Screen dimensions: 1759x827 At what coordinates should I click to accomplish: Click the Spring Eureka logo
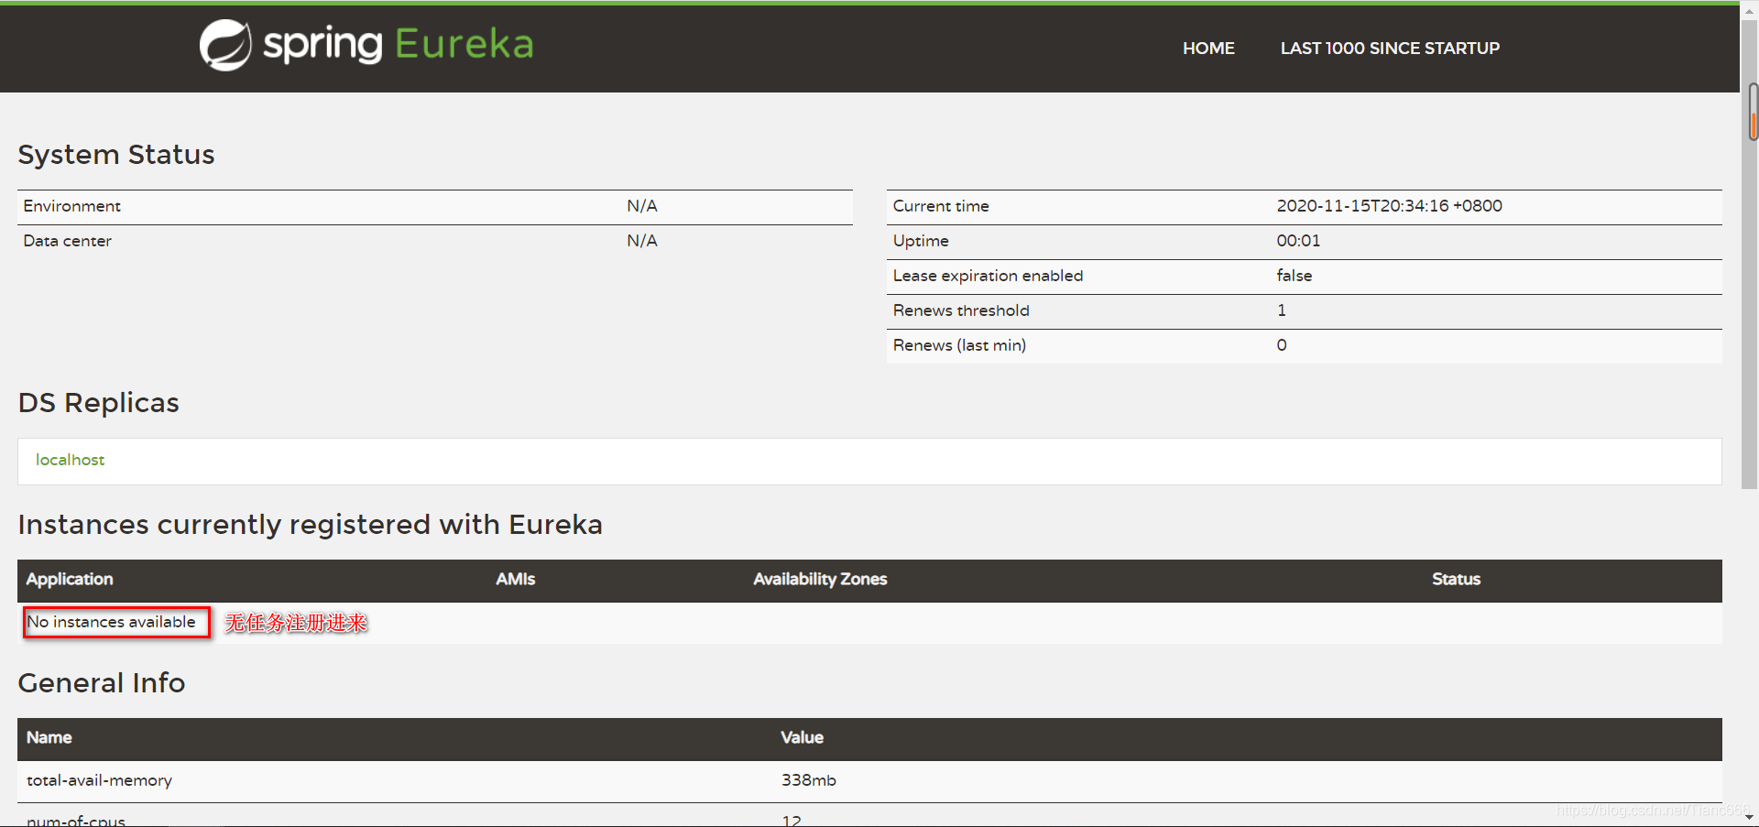[366, 45]
